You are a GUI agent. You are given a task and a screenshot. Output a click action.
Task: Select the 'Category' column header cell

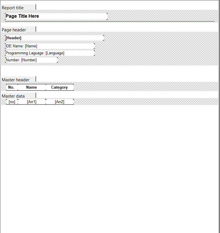coord(60,87)
